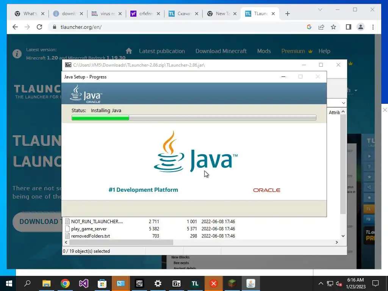Select the play_game_server file
This screenshot has height=291, width=388.
[89, 228]
